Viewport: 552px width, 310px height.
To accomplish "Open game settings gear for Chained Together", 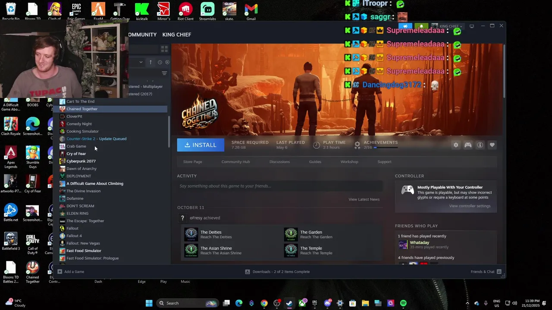I will coord(456,145).
